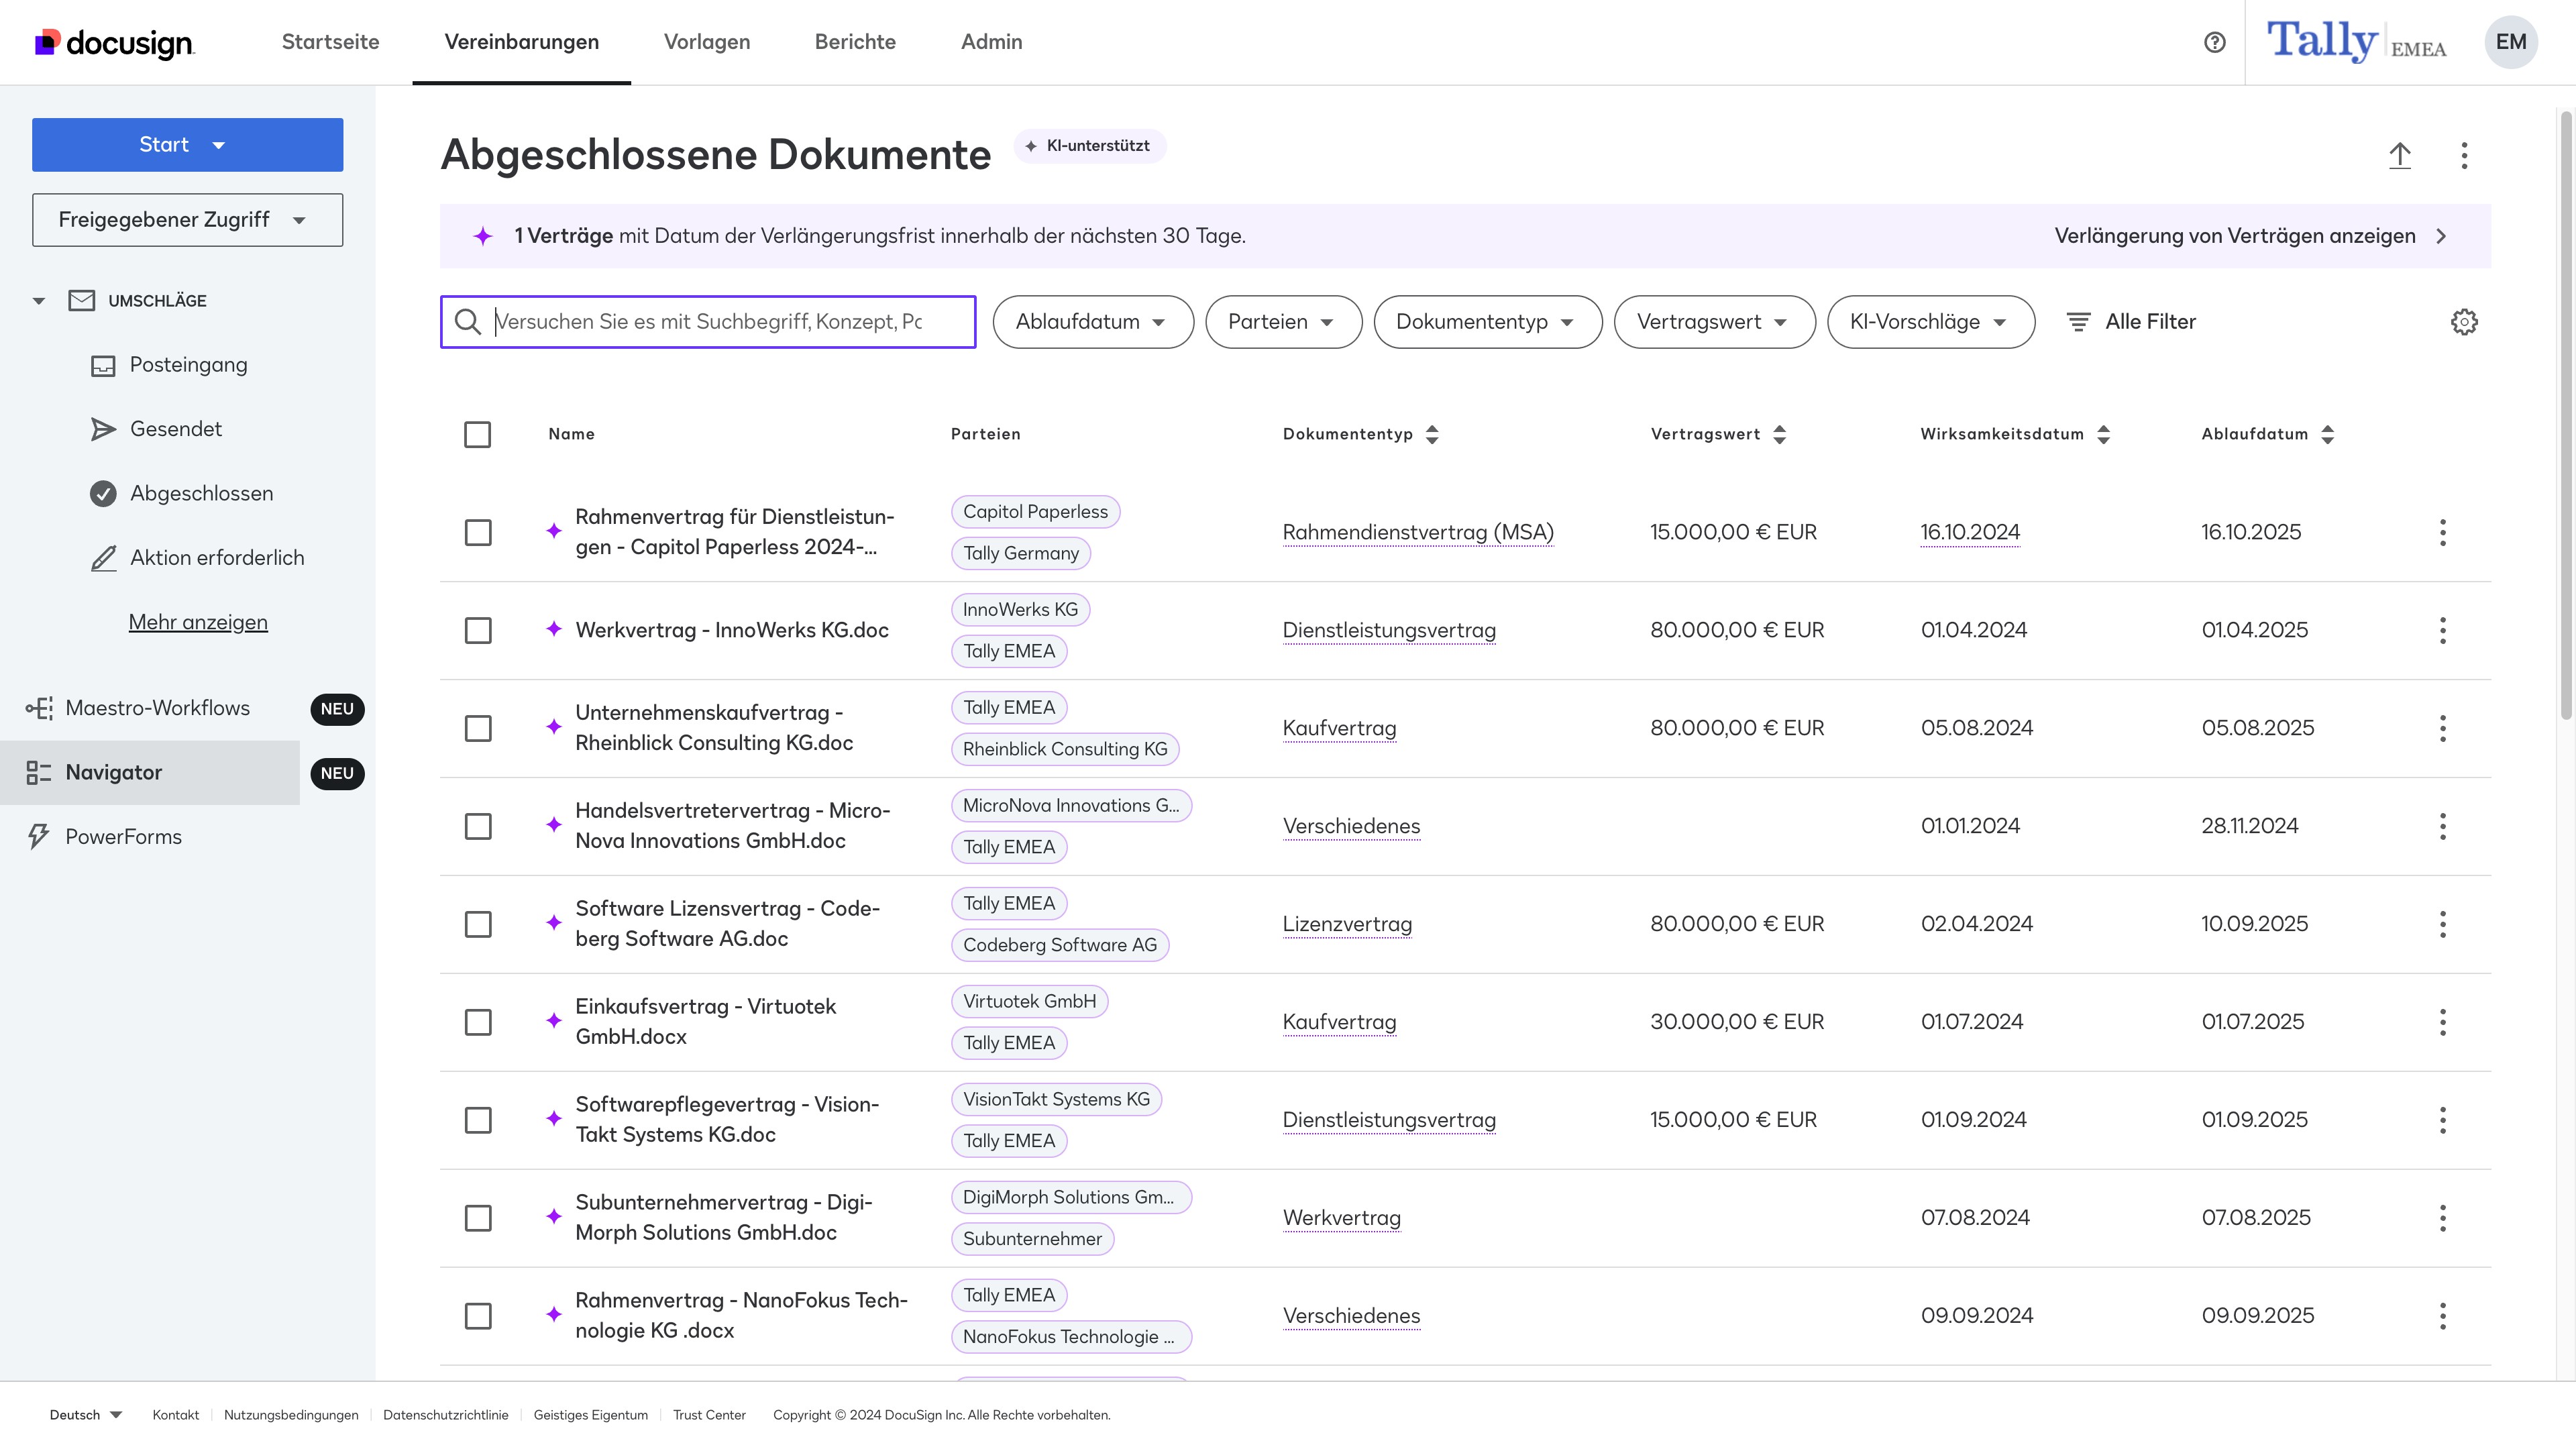Open PowerForms from the sidebar

(x=123, y=837)
